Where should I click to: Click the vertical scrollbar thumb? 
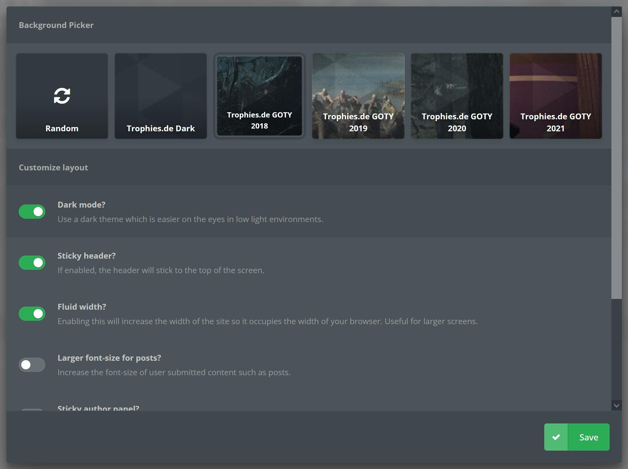(x=616, y=158)
